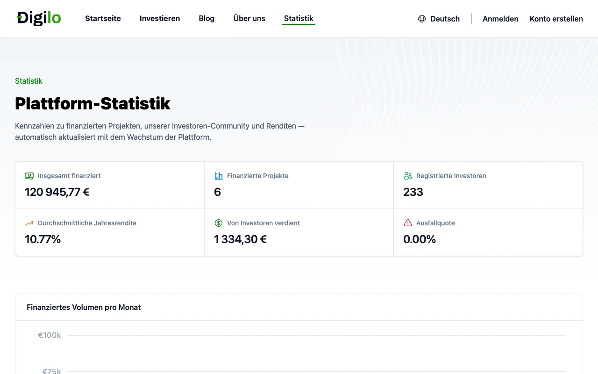This screenshot has height=374, width=598.
Task: Open the Blog menu item
Action: coord(206,19)
